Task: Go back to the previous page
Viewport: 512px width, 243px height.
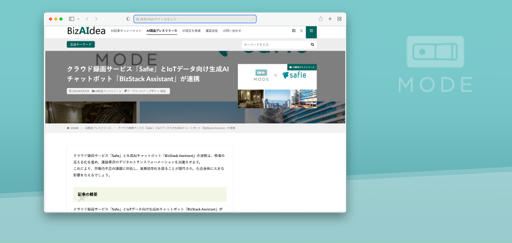Action: click(87, 19)
